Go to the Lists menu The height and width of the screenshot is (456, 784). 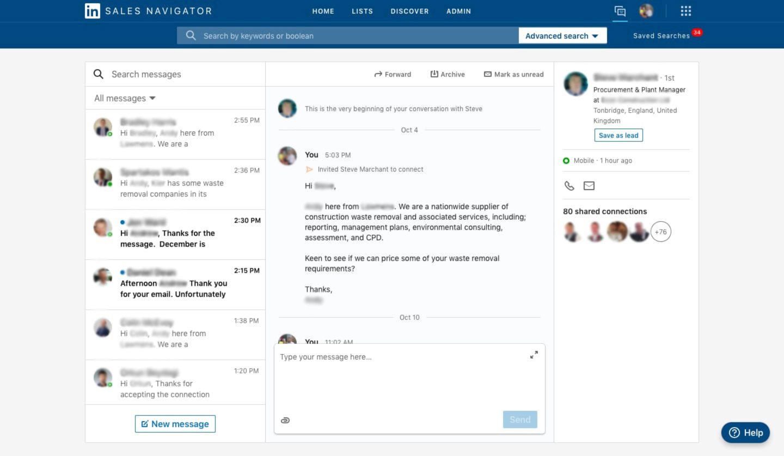pos(362,11)
